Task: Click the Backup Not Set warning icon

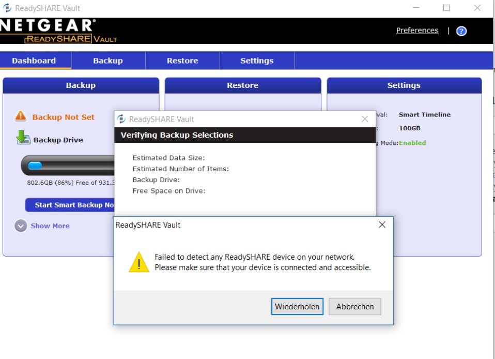Action: pyautogui.click(x=21, y=116)
